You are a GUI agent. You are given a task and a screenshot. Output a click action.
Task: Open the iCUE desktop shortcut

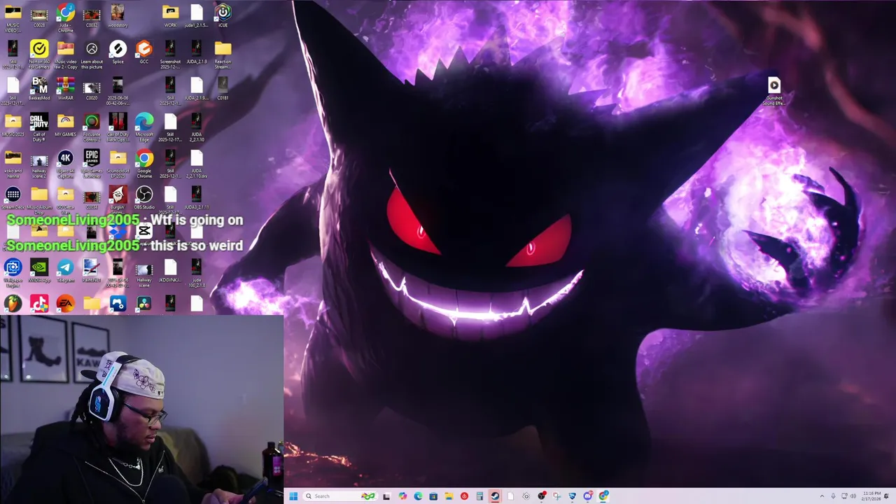point(223,15)
